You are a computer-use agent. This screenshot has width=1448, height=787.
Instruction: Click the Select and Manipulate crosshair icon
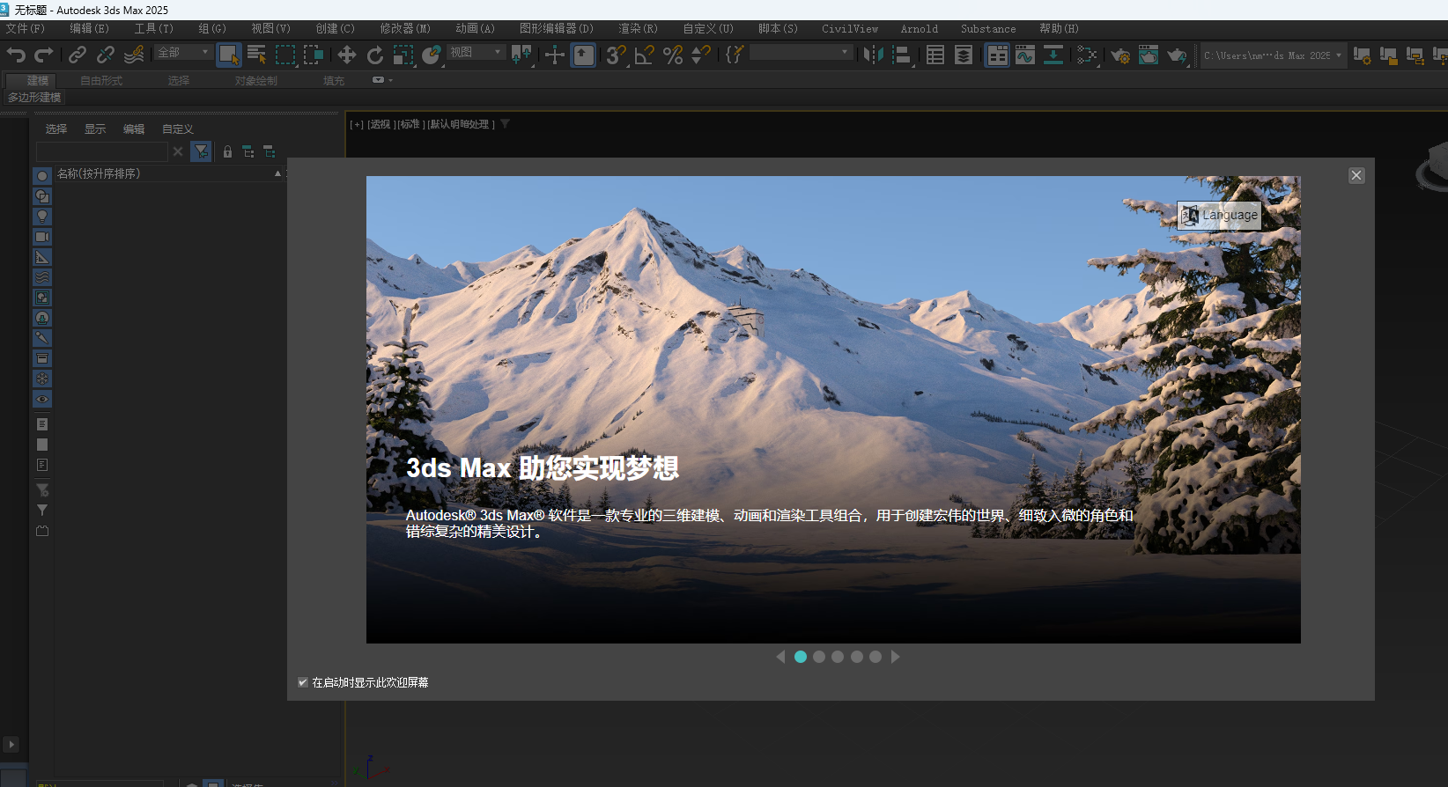pyautogui.click(x=555, y=55)
